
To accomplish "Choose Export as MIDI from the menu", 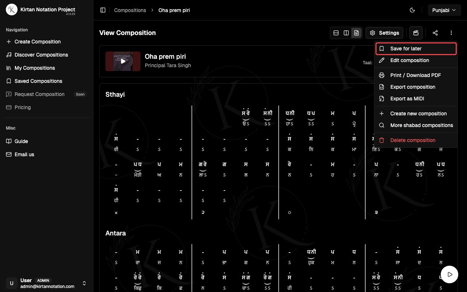I will click(x=407, y=99).
